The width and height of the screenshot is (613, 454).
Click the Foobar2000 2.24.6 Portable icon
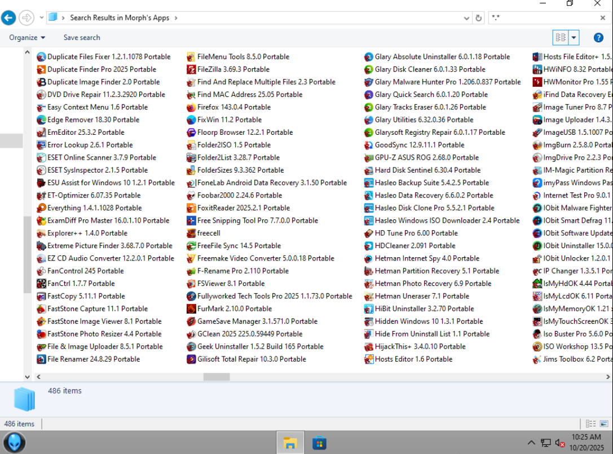pos(191,195)
